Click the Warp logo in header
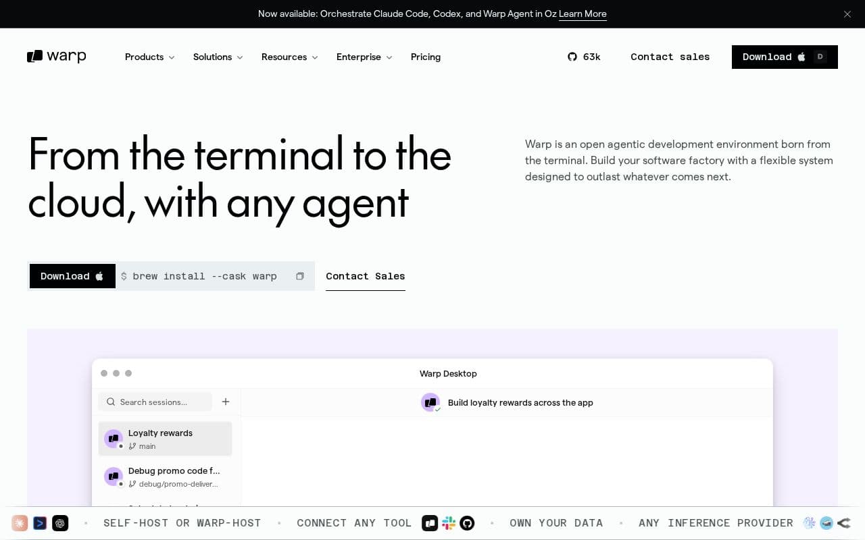This screenshot has height=540, width=865. point(57,57)
